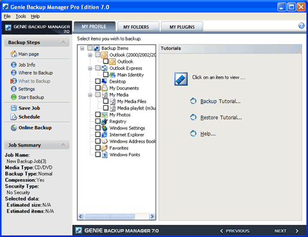Click the Registry icon in the tree
This screenshot has height=237, width=308.
point(105,121)
